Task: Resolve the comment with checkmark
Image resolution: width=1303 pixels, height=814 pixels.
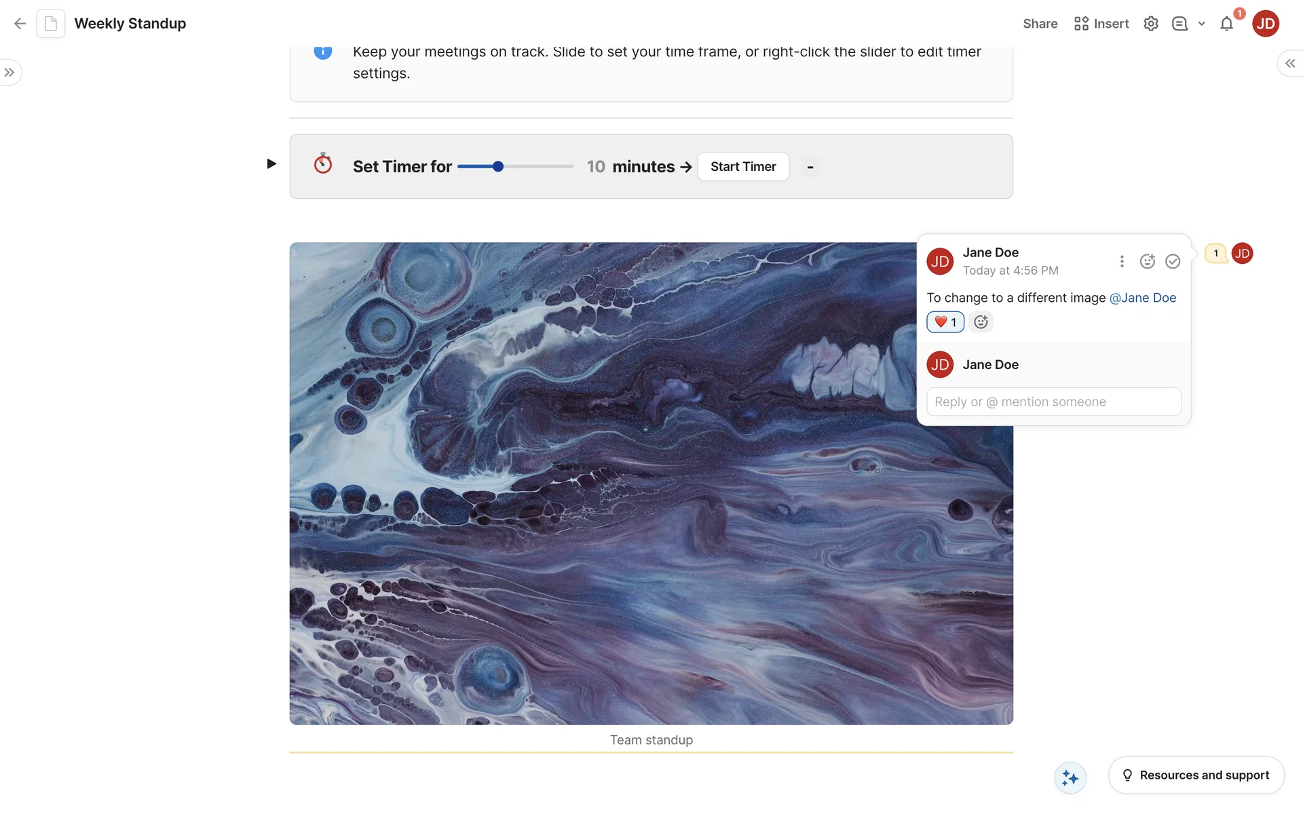Action: click(x=1173, y=261)
